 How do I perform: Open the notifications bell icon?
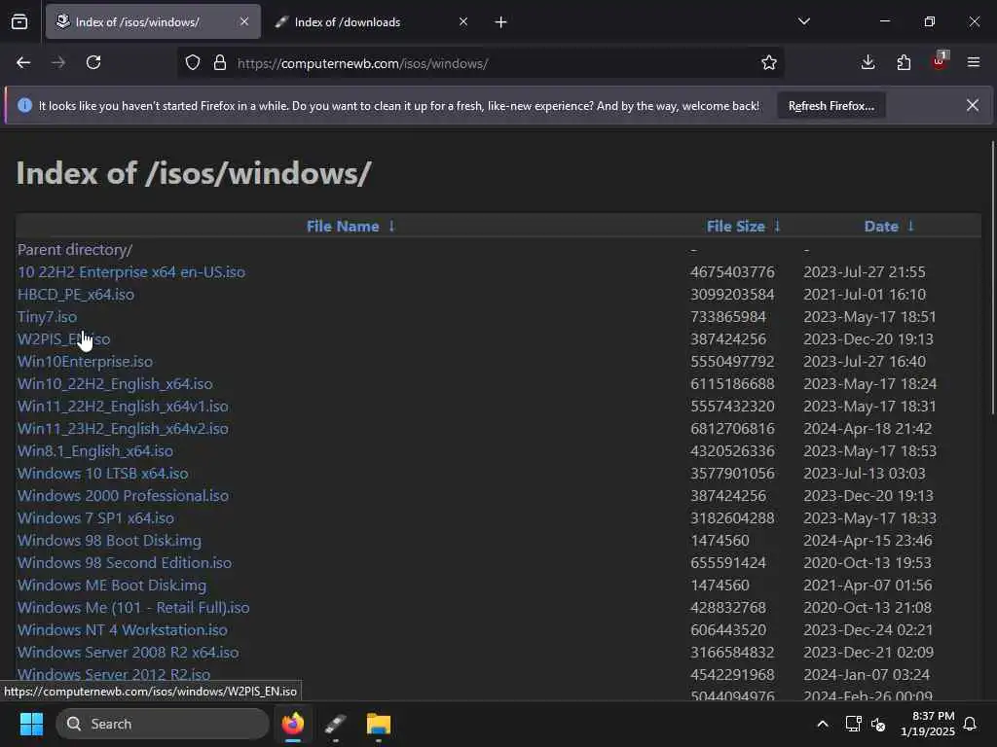pyautogui.click(x=971, y=724)
